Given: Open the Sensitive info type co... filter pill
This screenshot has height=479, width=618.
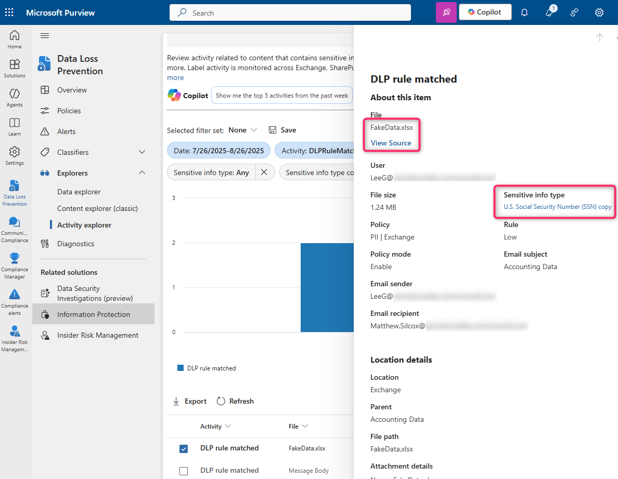Looking at the screenshot, I should [x=317, y=172].
